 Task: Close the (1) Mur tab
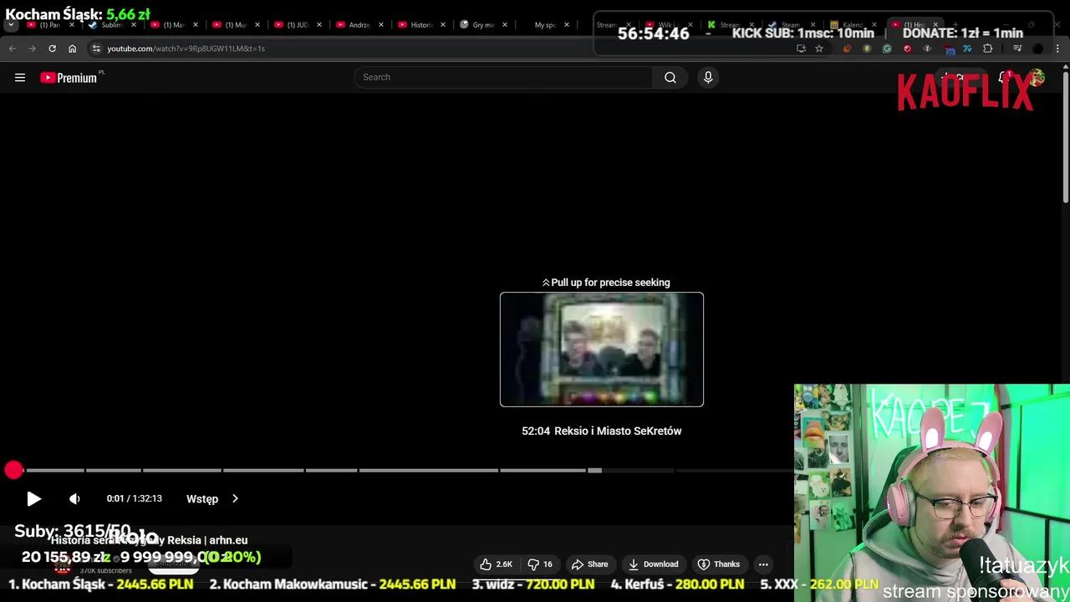click(x=257, y=25)
